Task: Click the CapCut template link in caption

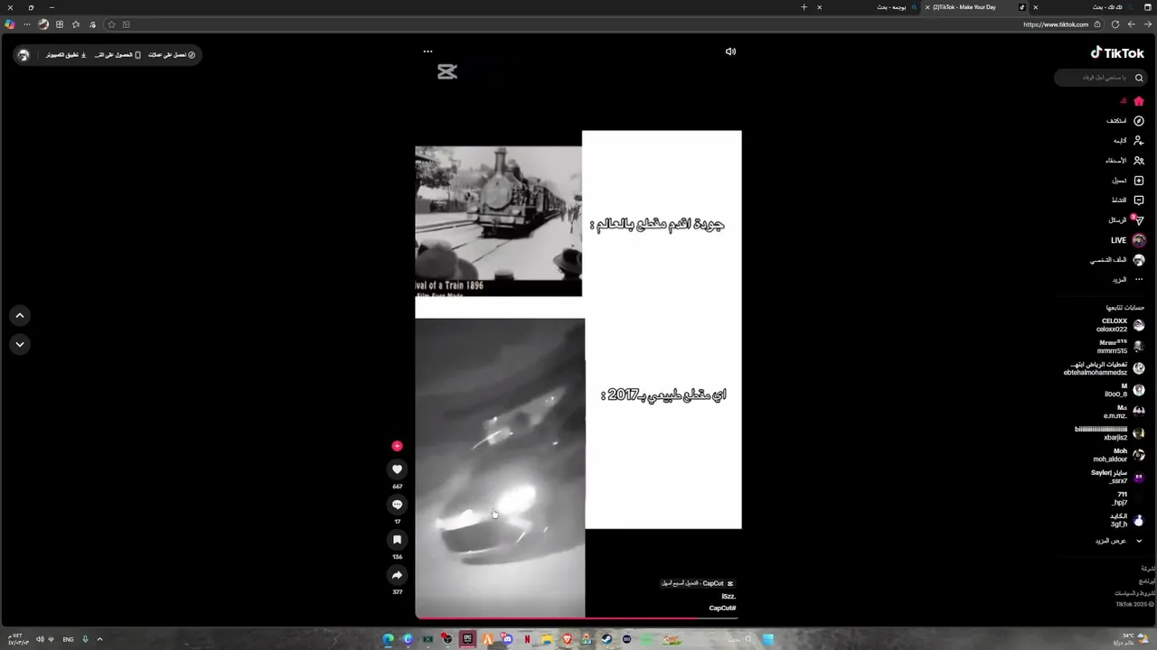Action: coord(698,583)
